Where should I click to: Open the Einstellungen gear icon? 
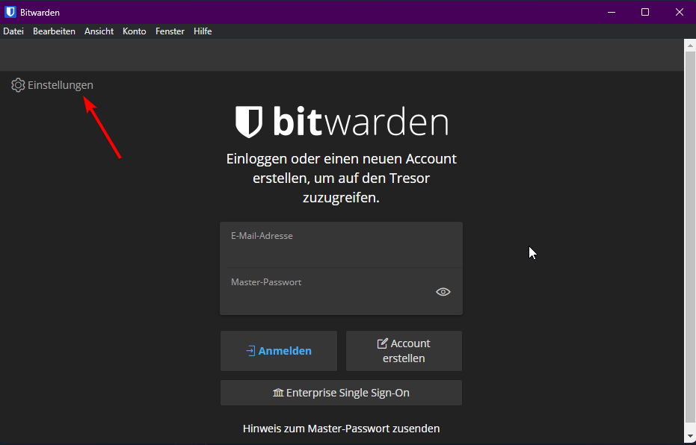coord(18,85)
